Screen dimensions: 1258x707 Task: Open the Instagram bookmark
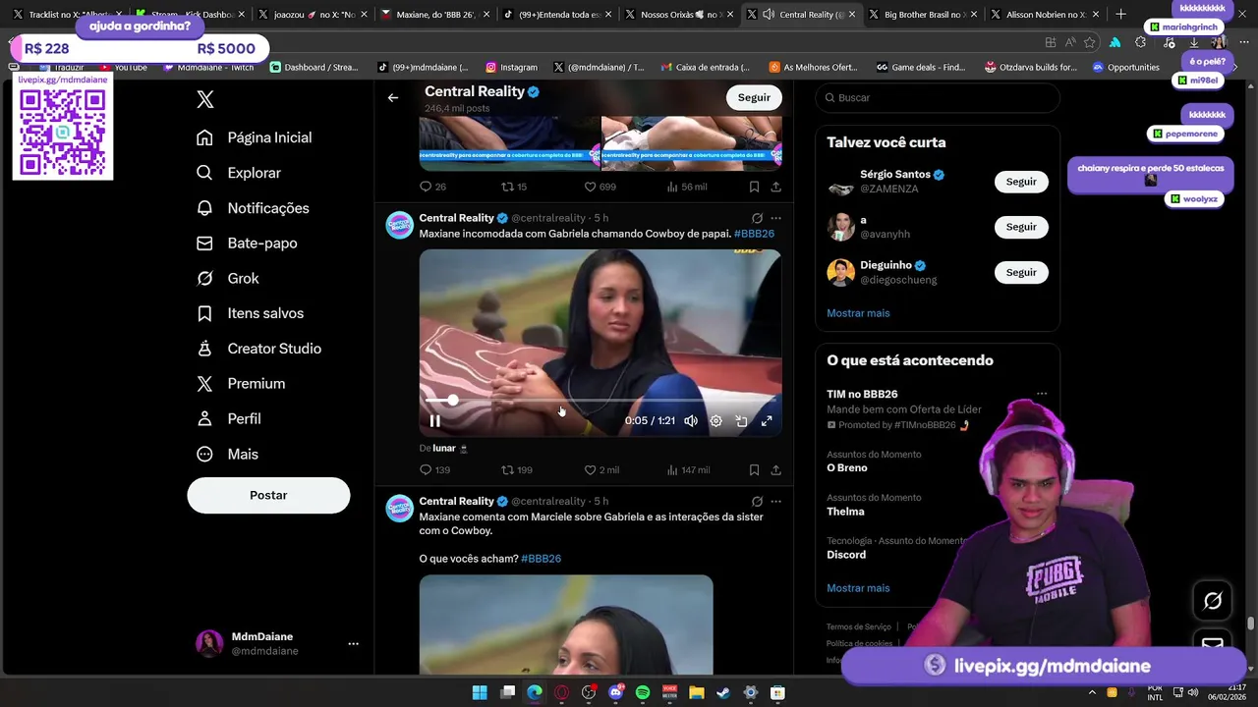(x=512, y=67)
